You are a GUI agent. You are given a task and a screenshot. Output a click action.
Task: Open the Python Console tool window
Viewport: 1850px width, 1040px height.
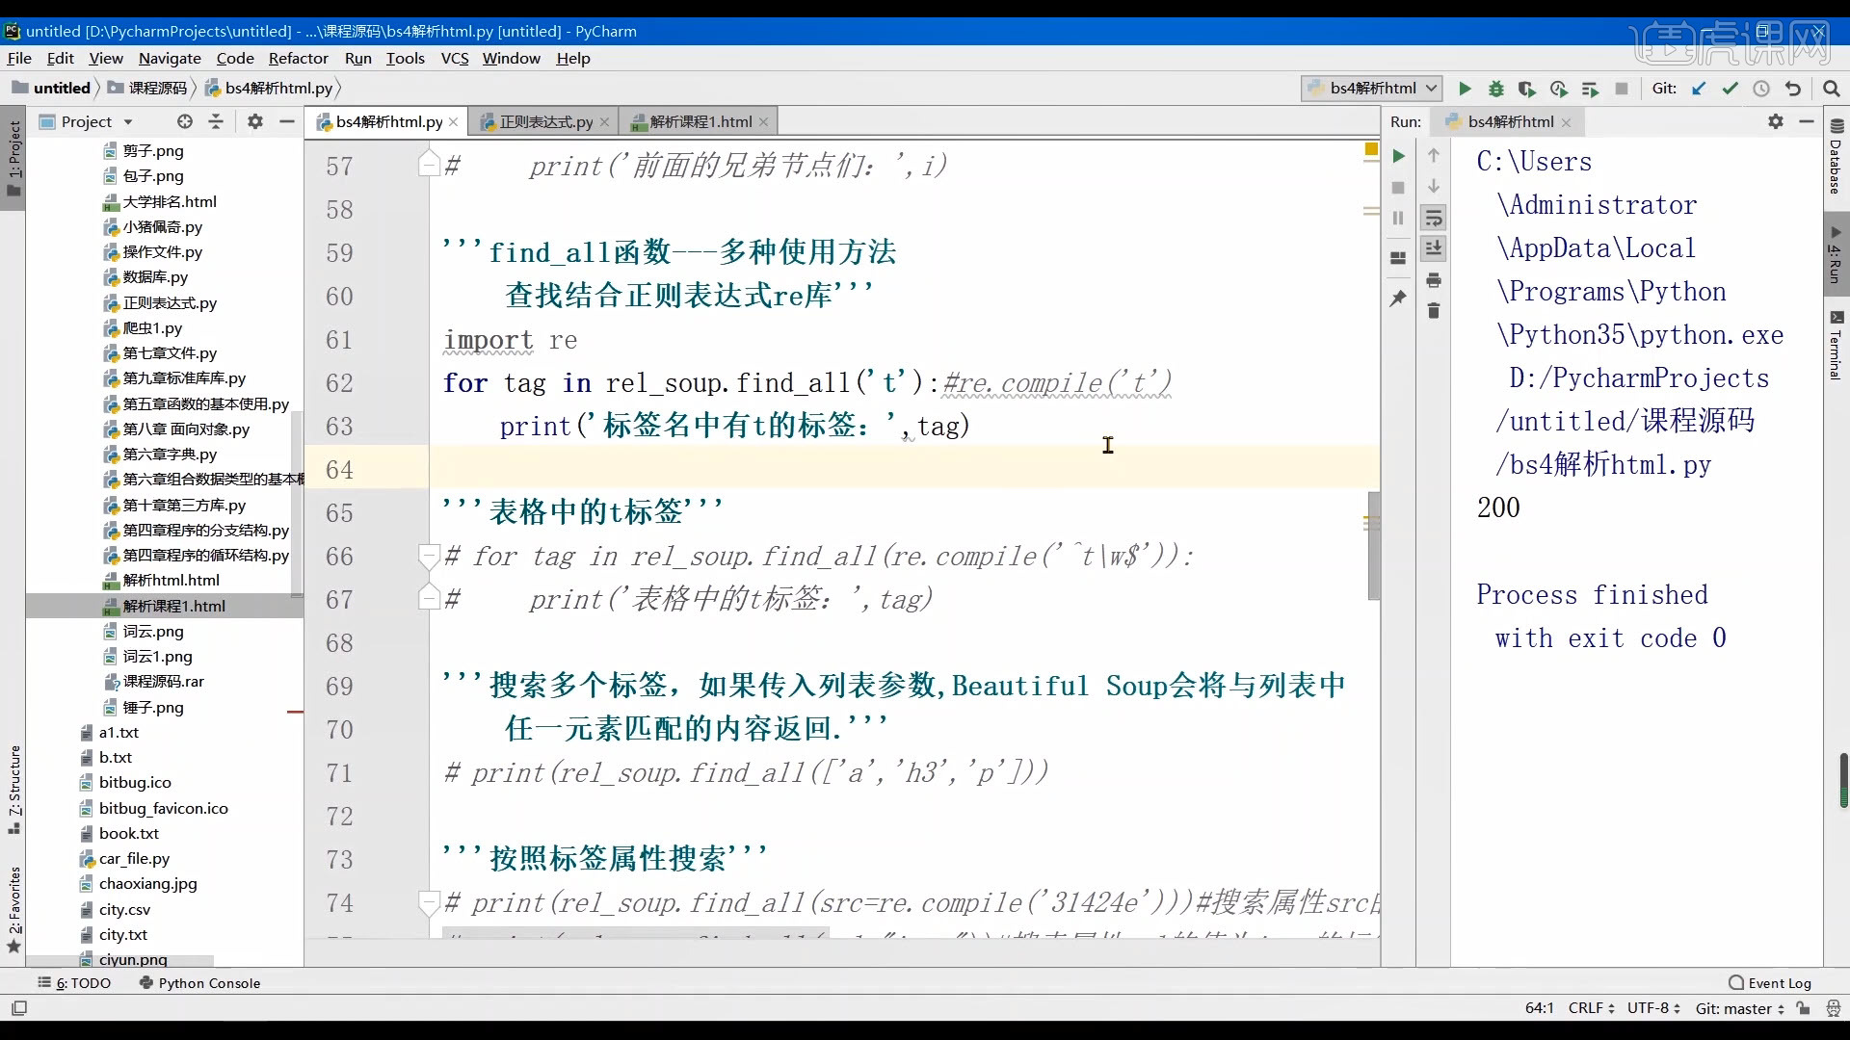coord(199,983)
